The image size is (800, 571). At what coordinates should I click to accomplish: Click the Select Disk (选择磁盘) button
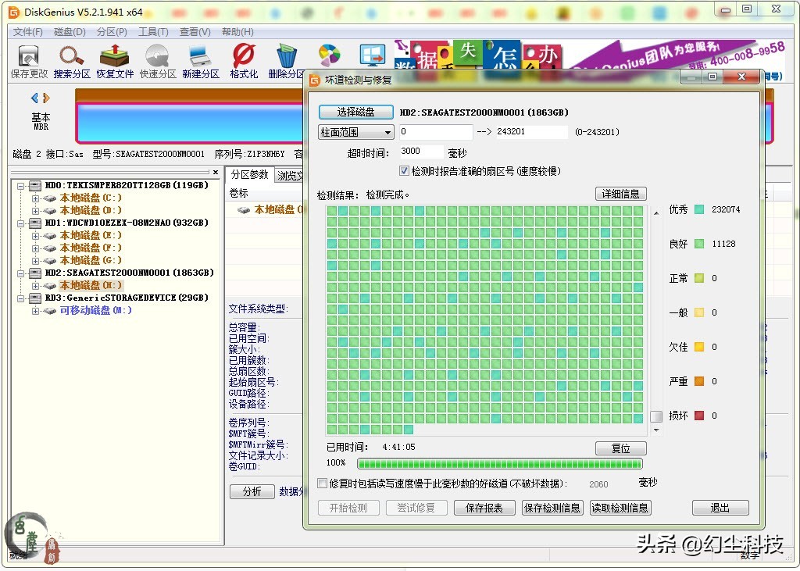355,112
